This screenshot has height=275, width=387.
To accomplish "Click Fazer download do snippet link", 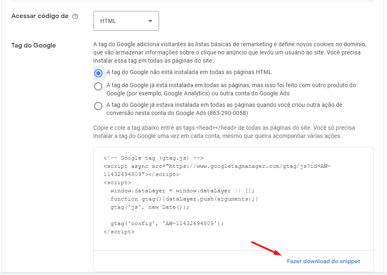I will point(323,261).
